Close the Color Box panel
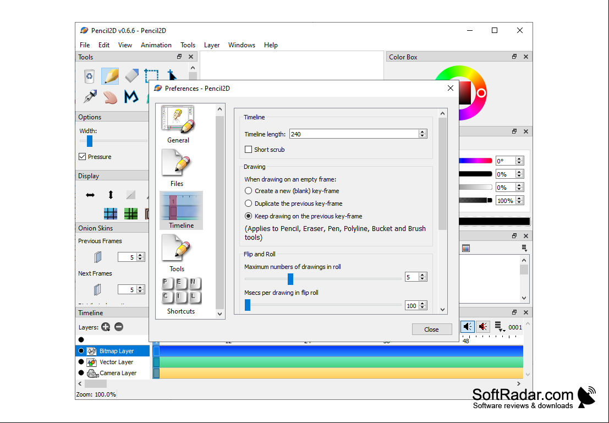The image size is (609, 423). (526, 57)
